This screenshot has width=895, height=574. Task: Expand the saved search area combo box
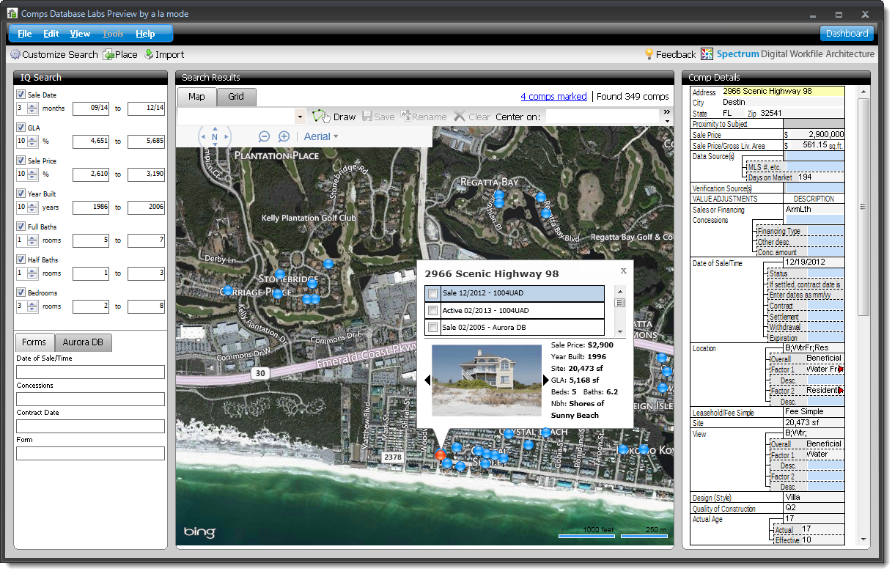300,117
